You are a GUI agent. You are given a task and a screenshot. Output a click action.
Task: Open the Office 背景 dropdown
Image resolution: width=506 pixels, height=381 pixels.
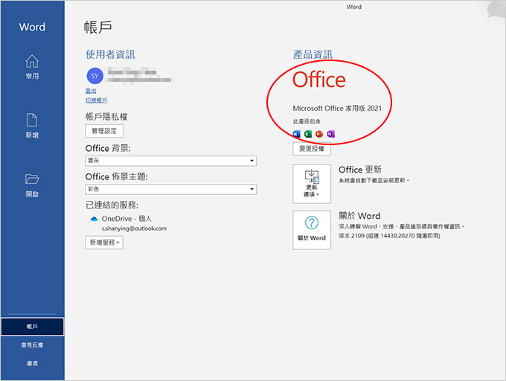(x=170, y=161)
